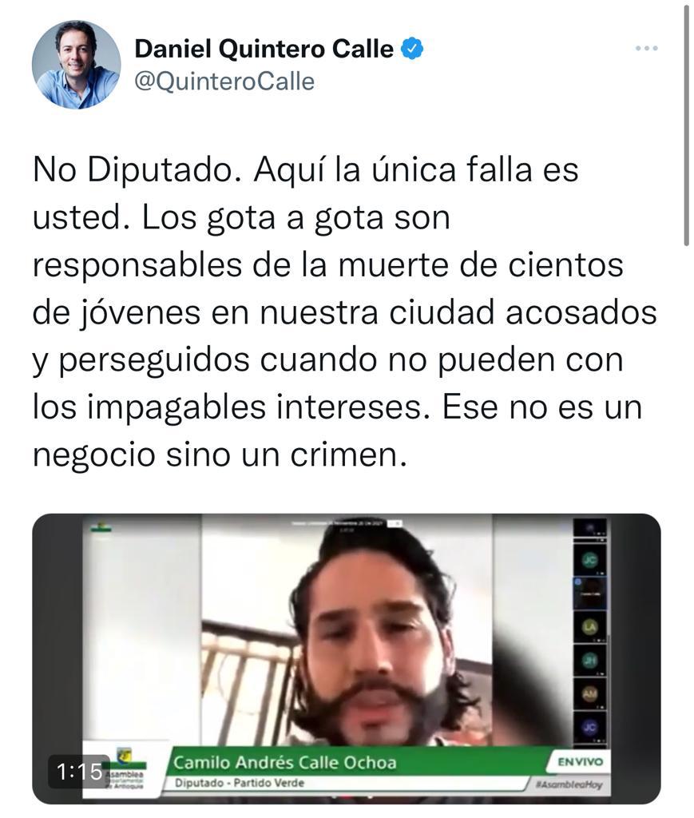
Task: Open the three-dot tweet options menu
Action: coord(646,48)
